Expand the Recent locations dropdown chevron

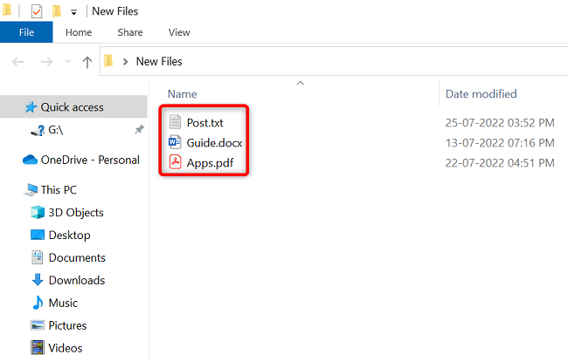68,61
